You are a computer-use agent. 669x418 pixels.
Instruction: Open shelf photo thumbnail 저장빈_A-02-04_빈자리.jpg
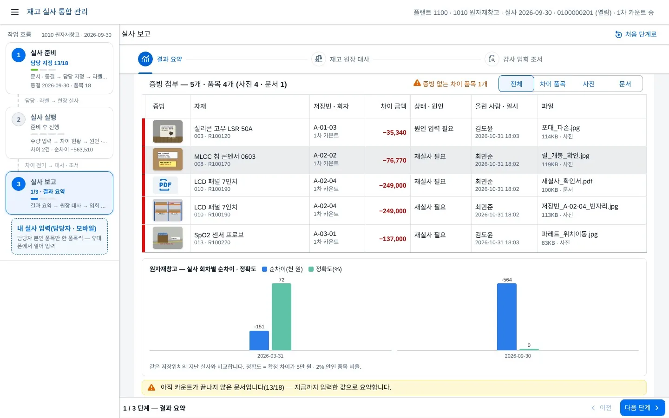(x=168, y=210)
